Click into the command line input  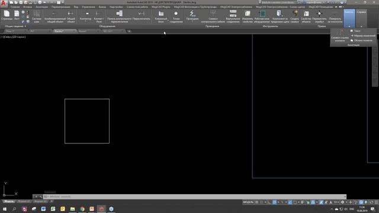195,196
